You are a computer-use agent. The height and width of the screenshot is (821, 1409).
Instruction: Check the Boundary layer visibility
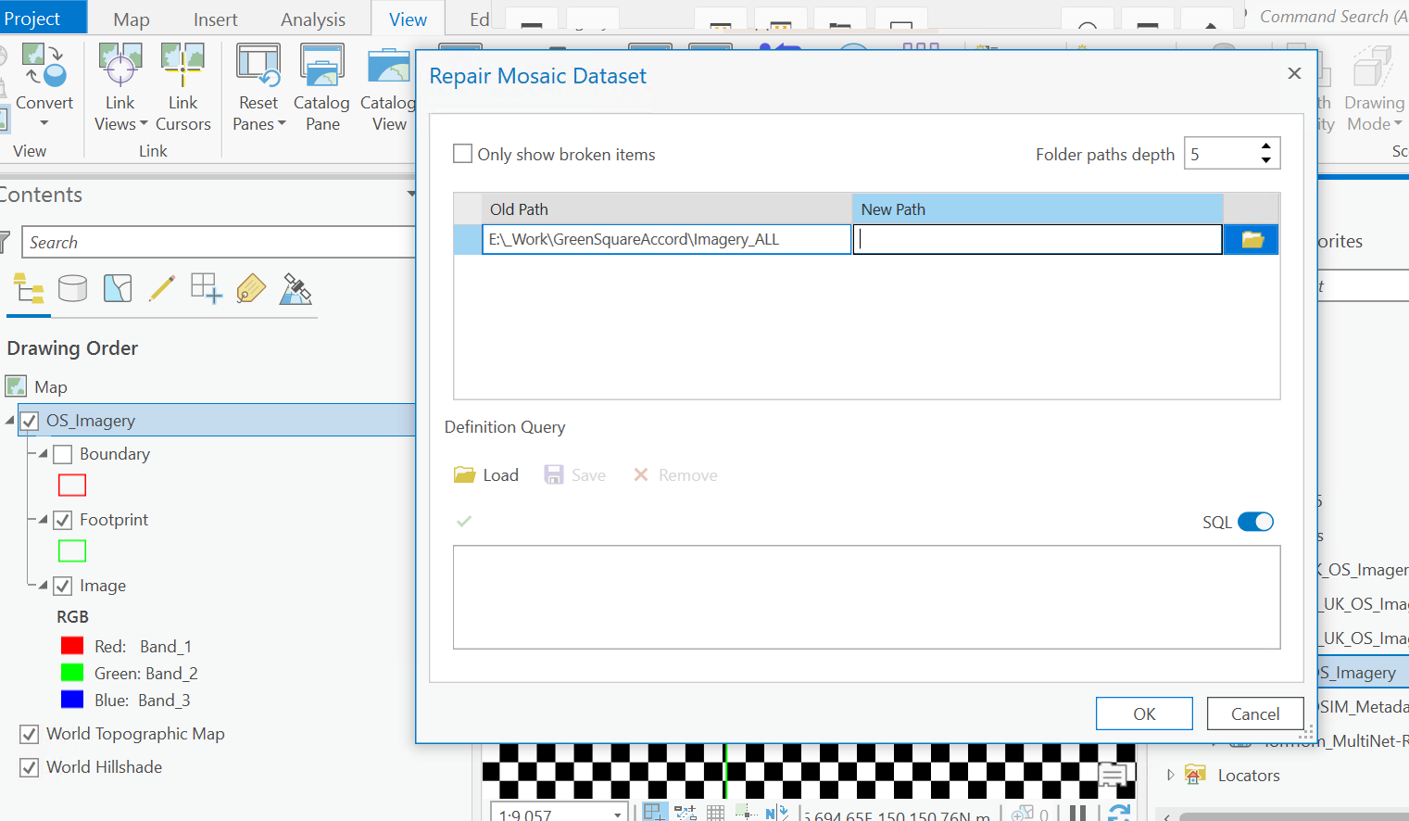click(x=63, y=454)
